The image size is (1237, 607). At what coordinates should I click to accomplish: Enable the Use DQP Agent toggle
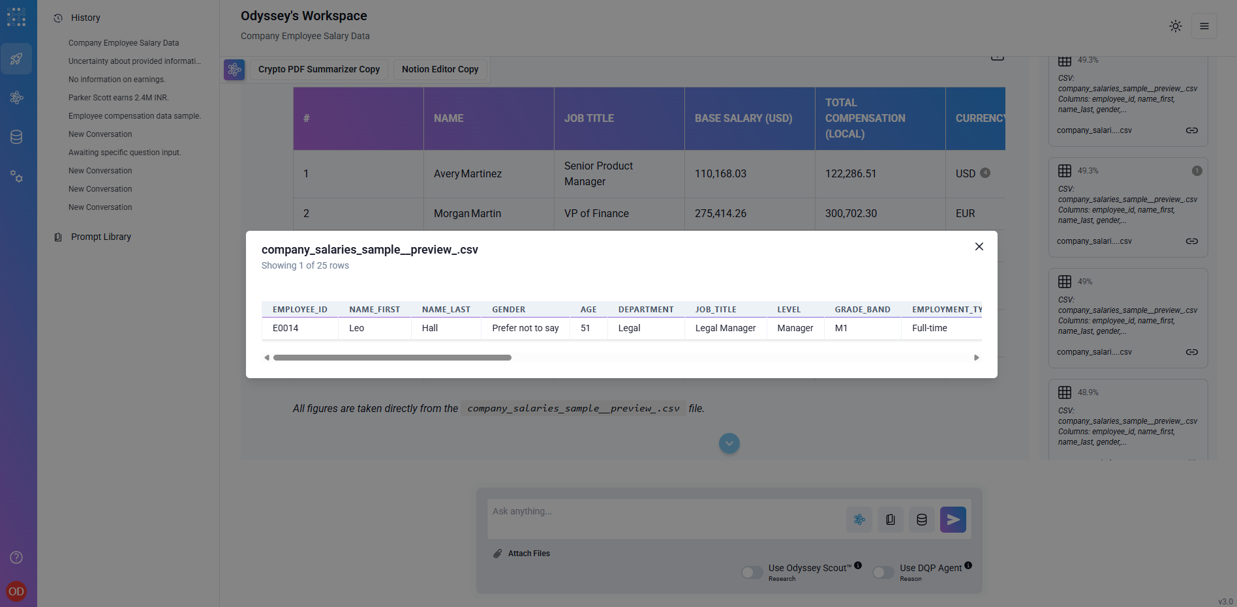click(x=883, y=572)
